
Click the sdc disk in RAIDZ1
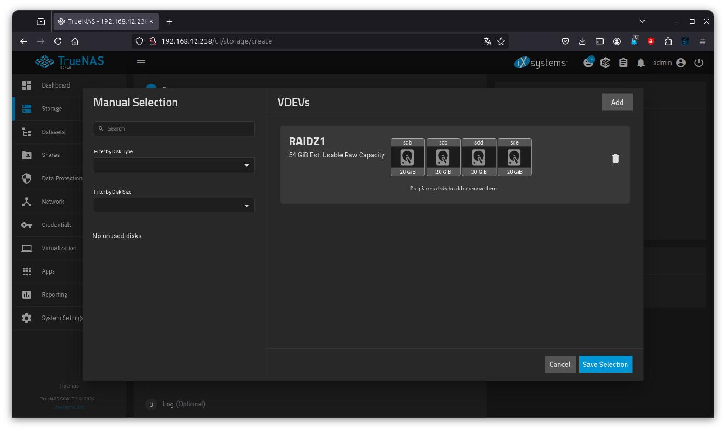pos(443,157)
